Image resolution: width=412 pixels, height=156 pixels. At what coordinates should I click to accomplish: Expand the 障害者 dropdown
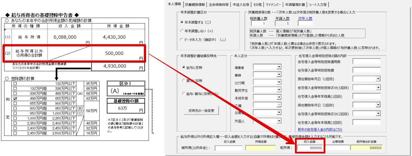tap(279, 67)
